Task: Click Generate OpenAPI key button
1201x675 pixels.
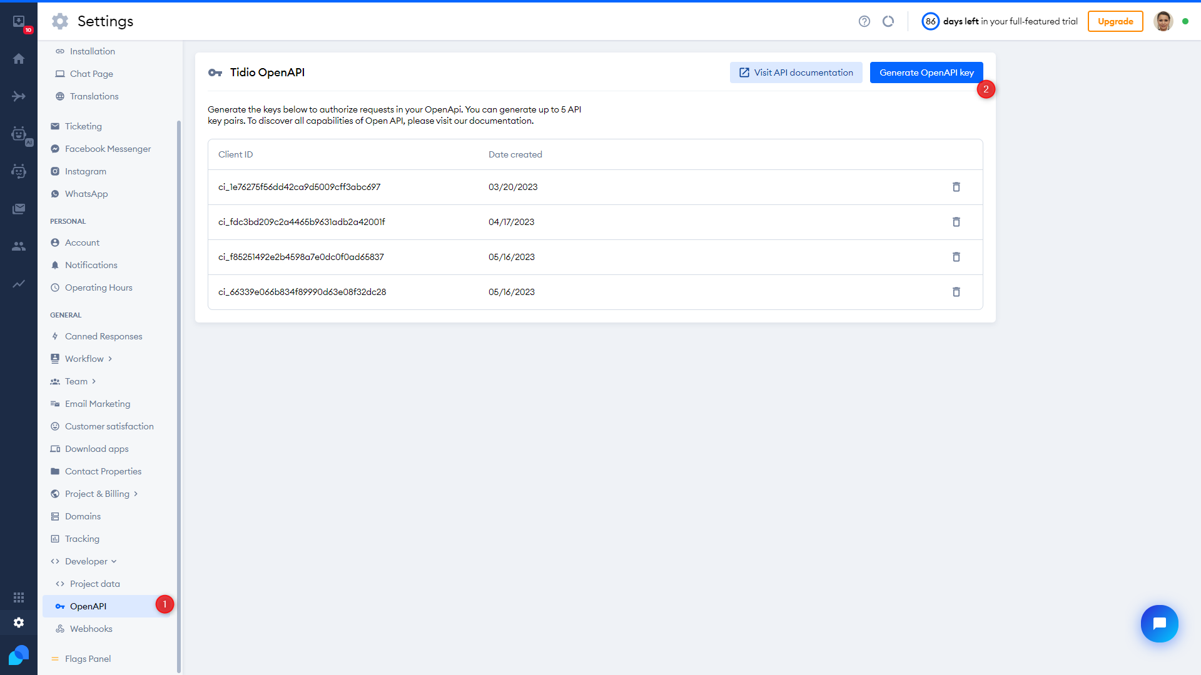Action: 926,72
